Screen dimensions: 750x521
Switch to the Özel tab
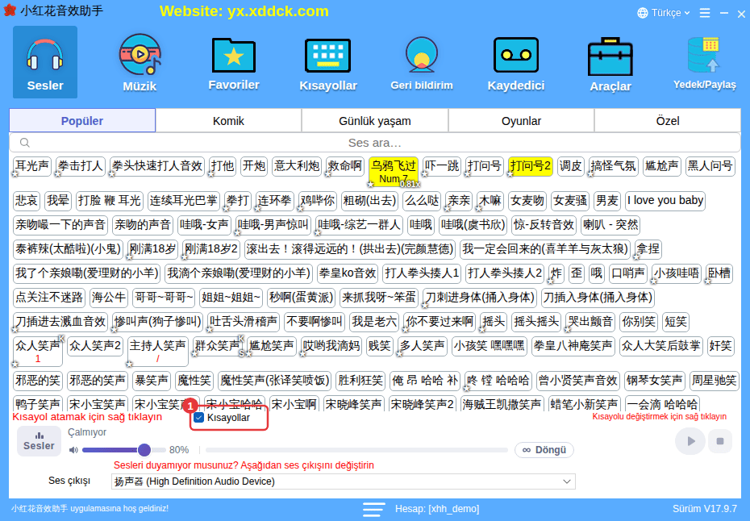click(x=668, y=120)
